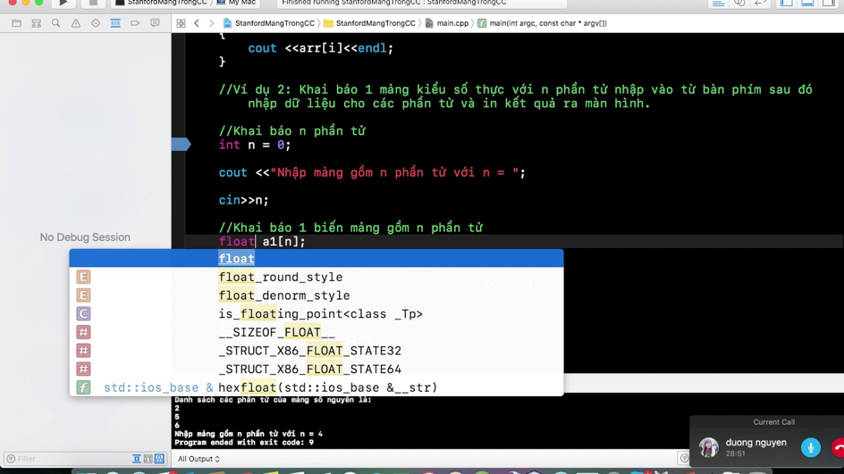Switch to the Version editor

point(760,3)
